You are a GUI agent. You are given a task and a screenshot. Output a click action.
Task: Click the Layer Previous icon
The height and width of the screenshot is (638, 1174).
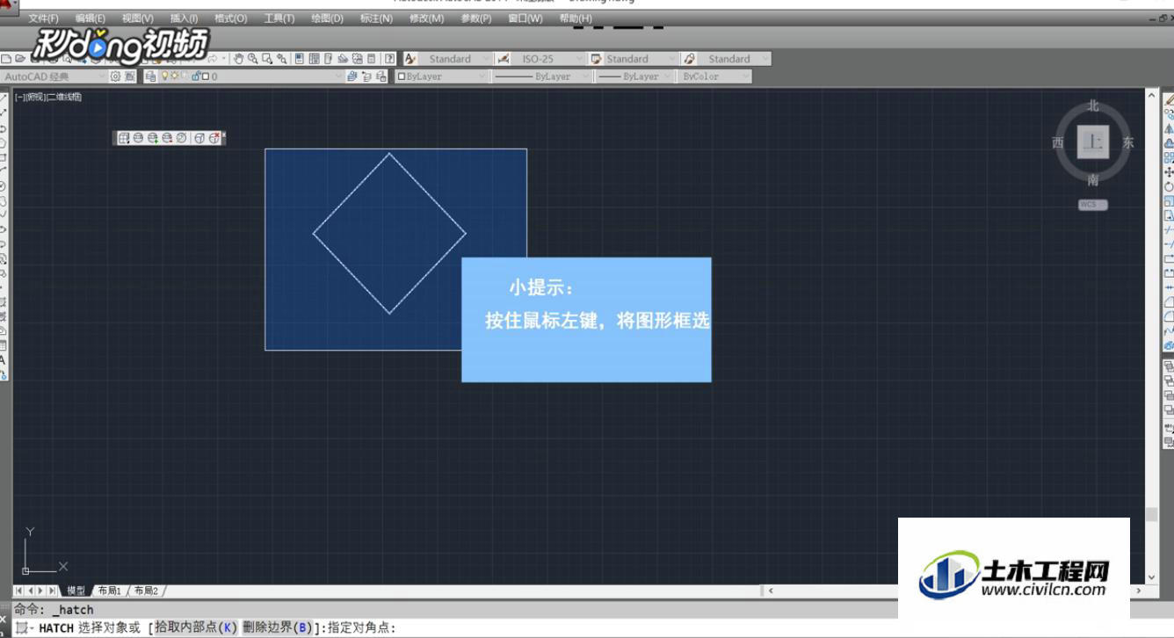[x=366, y=76]
